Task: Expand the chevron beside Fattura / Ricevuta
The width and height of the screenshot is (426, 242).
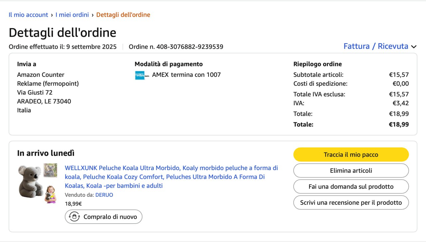Action: coord(414,47)
